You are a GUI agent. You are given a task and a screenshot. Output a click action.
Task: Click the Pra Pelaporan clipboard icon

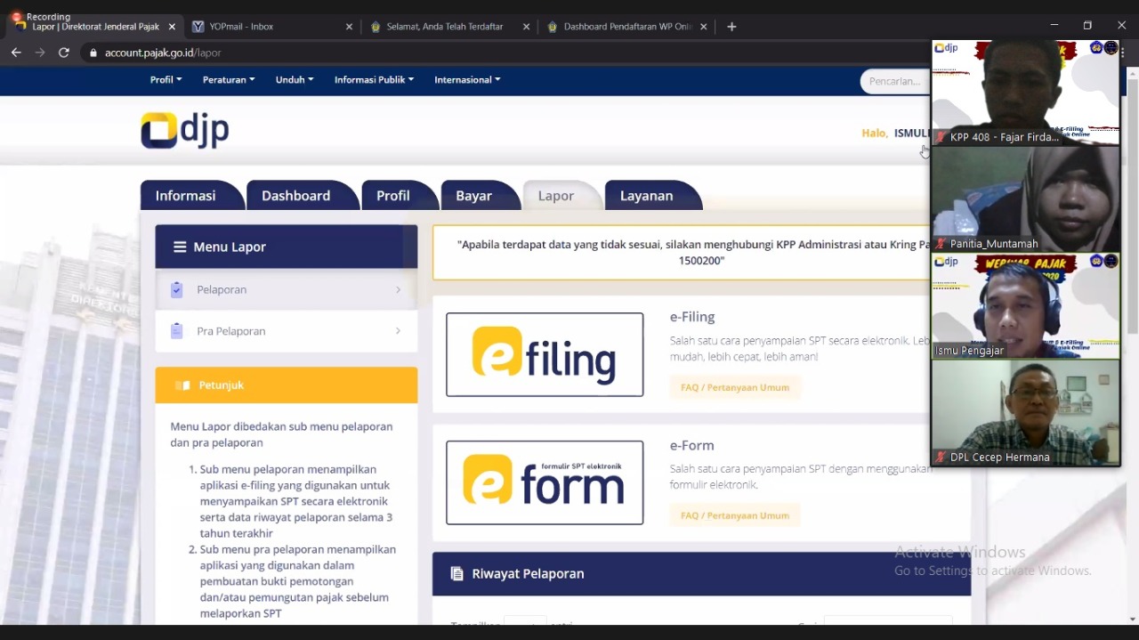point(176,331)
